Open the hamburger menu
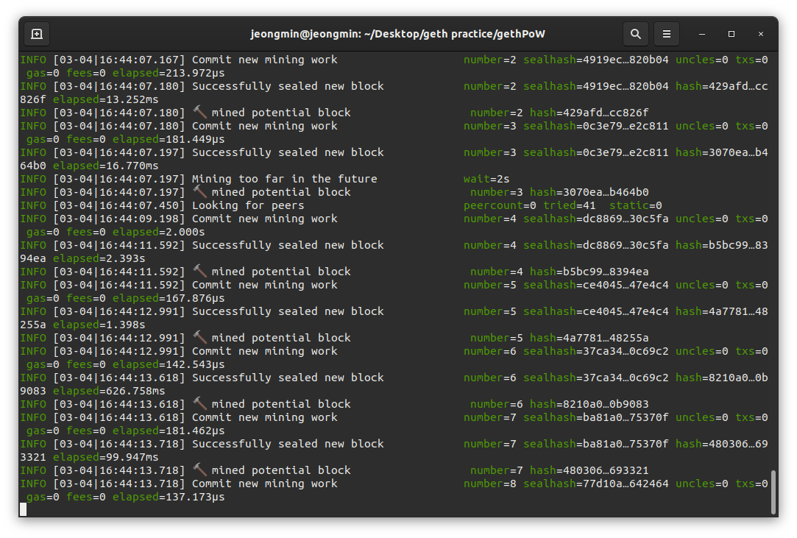The image size is (797, 538). [666, 34]
